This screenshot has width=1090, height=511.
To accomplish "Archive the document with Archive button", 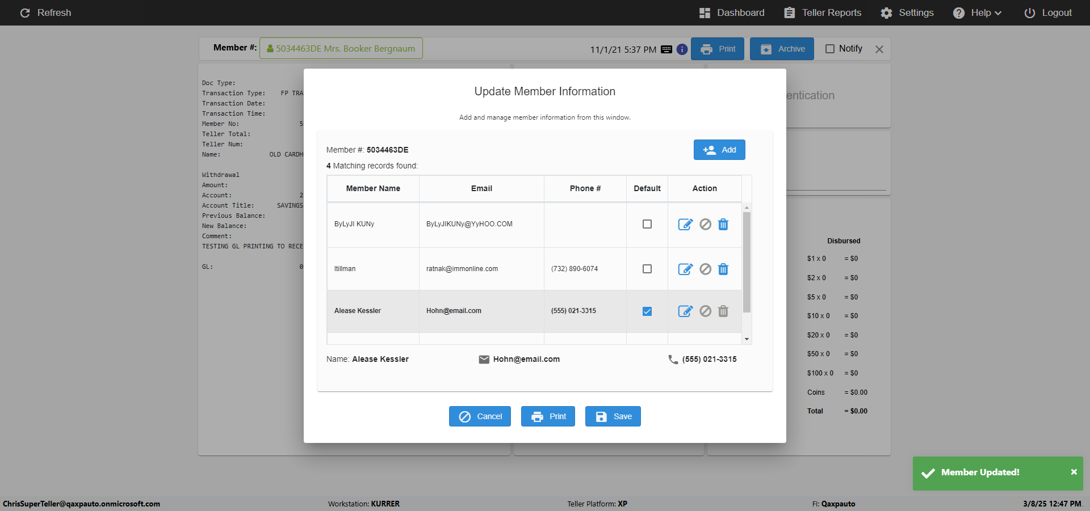I will point(782,49).
